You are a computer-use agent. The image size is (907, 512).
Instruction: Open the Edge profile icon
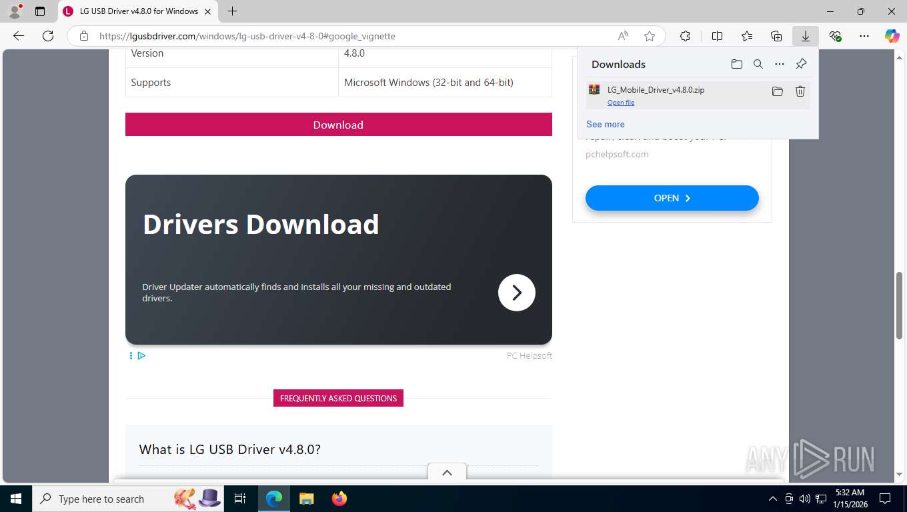14,11
